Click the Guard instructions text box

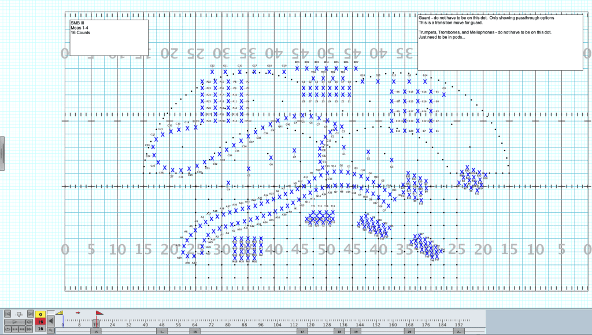coord(499,42)
